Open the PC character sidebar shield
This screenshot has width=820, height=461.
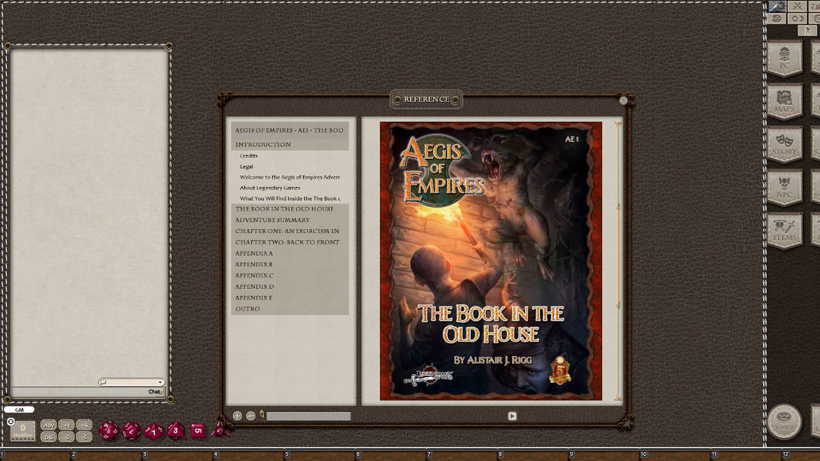[x=785, y=58]
